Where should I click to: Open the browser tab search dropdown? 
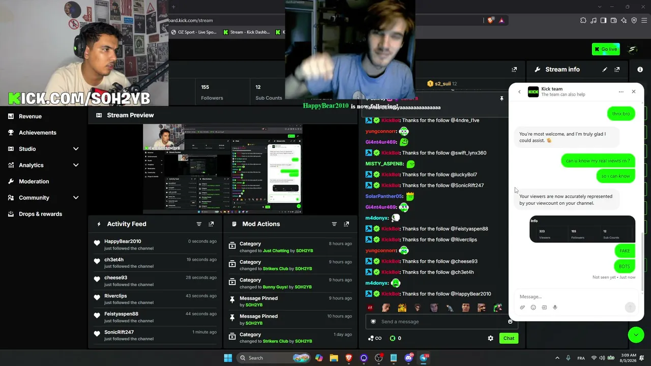tap(600, 7)
